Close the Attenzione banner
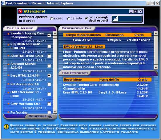 140,11
